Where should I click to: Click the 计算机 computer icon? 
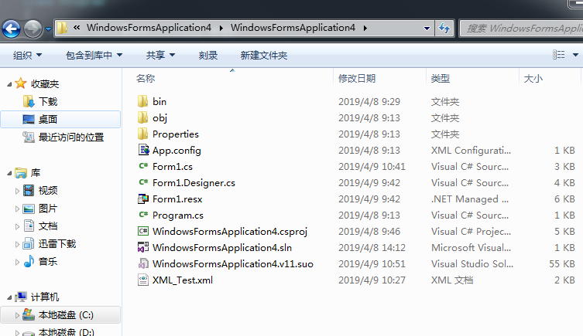(x=21, y=297)
